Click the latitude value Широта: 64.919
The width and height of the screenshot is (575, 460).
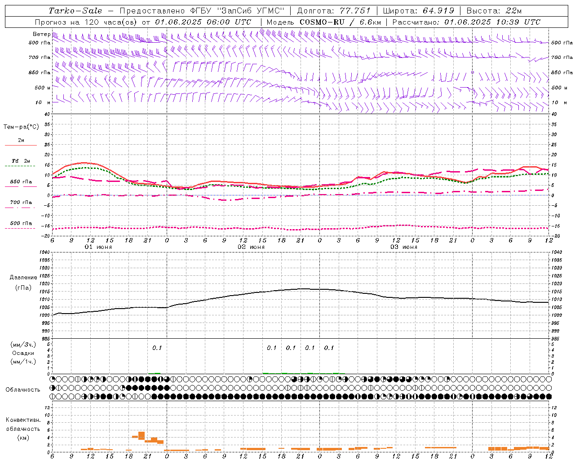point(418,11)
